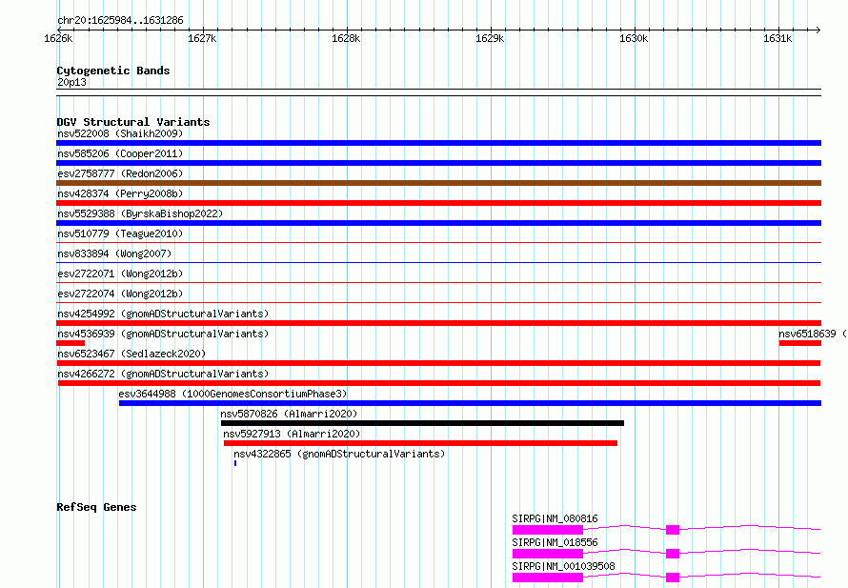Viewport: 848px width, 588px height.
Task: Click the DGV Structural Variants track title
Action: click(133, 122)
